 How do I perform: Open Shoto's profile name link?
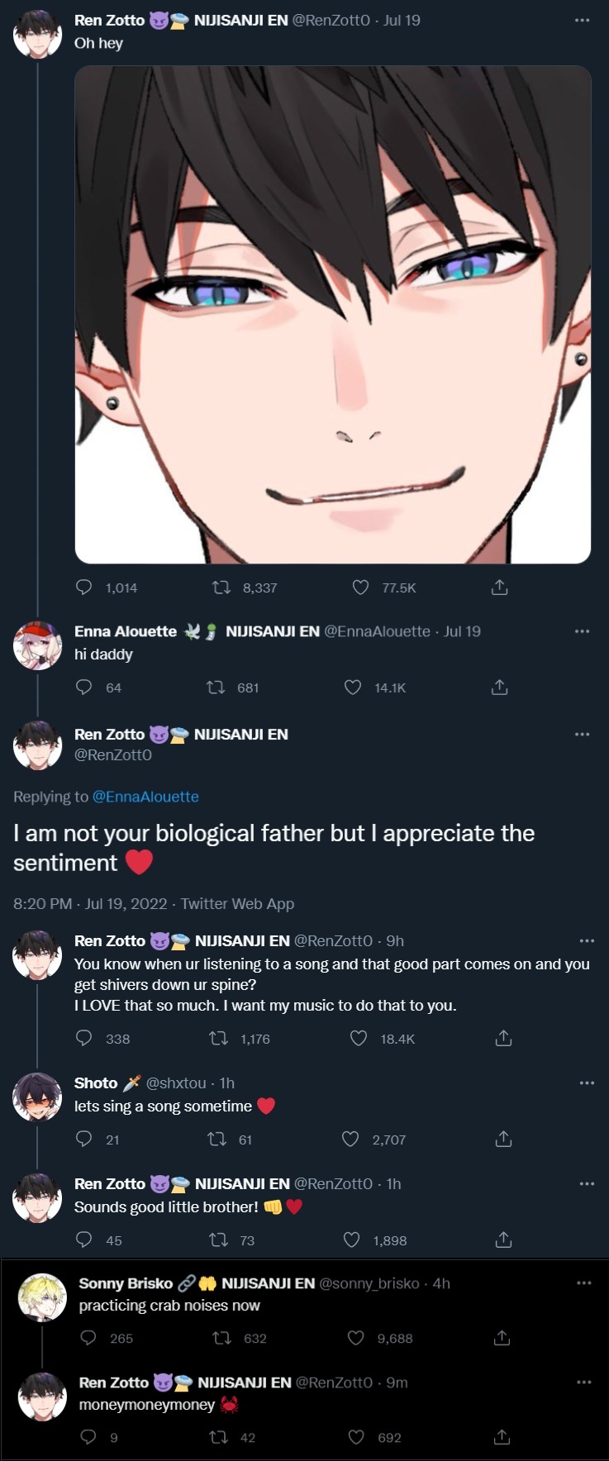tap(96, 1083)
